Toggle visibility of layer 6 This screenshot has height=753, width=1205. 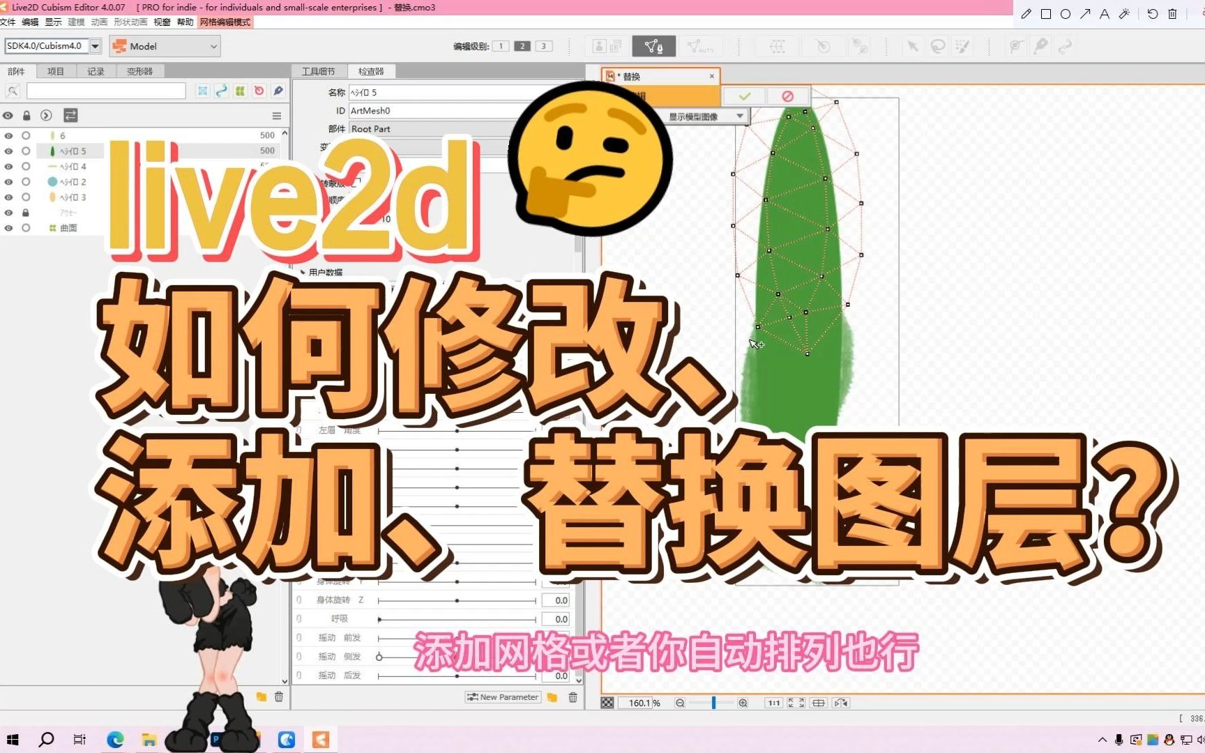click(x=8, y=135)
